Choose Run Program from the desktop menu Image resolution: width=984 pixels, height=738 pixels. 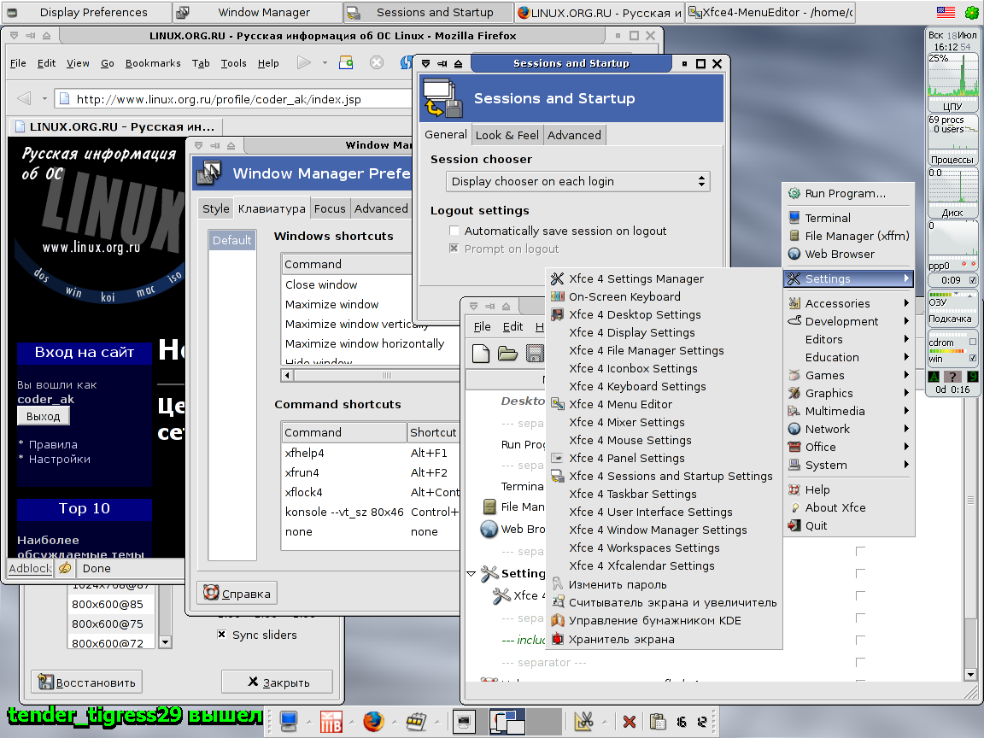(x=848, y=193)
